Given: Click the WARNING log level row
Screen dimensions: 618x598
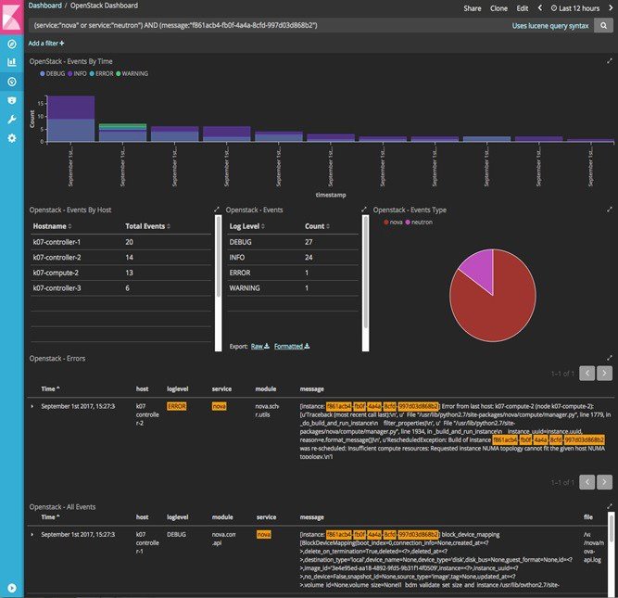Looking at the screenshot, I should 293,288.
